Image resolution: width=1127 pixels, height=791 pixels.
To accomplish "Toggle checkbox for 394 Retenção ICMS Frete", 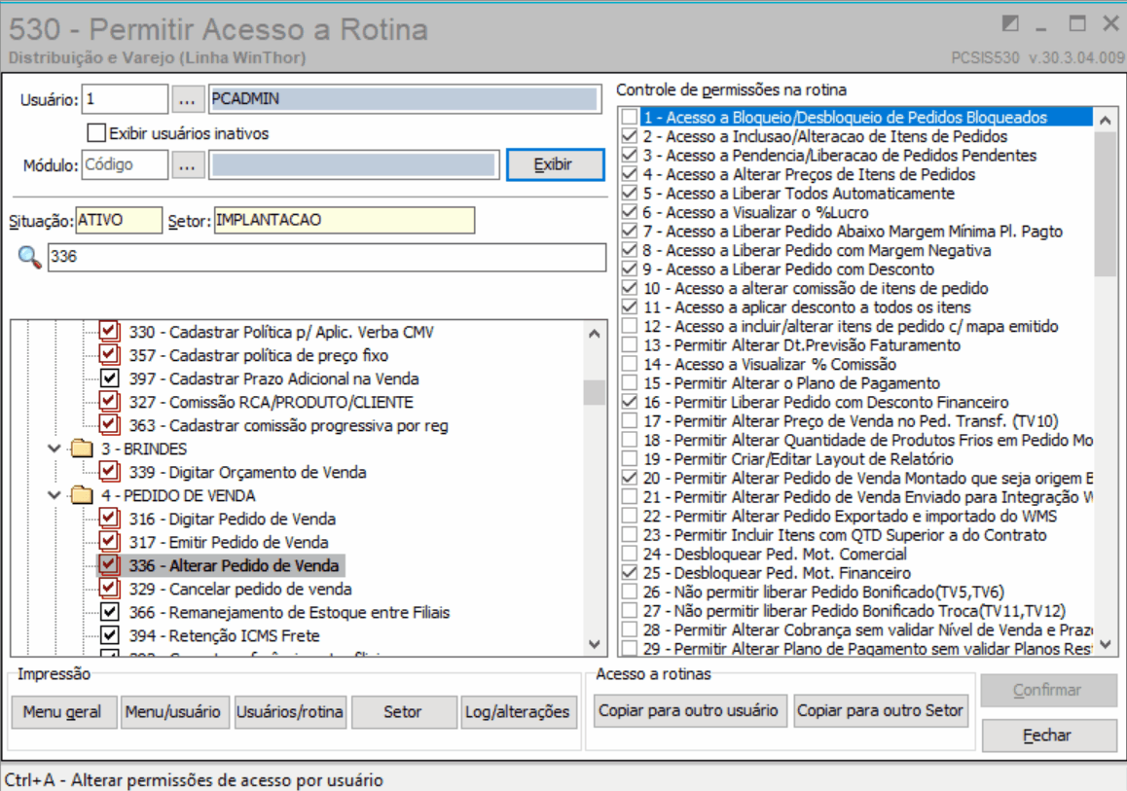I will coord(109,636).
